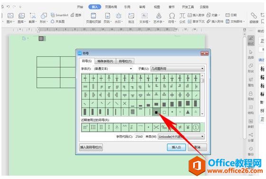Open the 符号栏(T) dialog tab
Screen dimensions: 266x179
tap(125, 61)
